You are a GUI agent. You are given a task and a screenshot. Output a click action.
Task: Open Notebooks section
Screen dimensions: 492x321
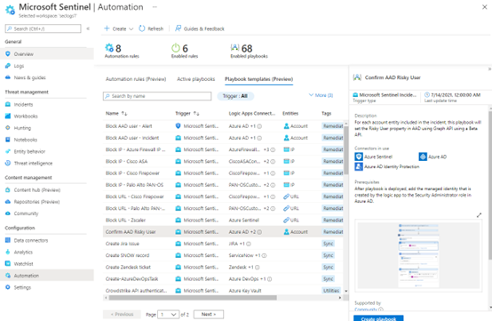tap(25, 140)
